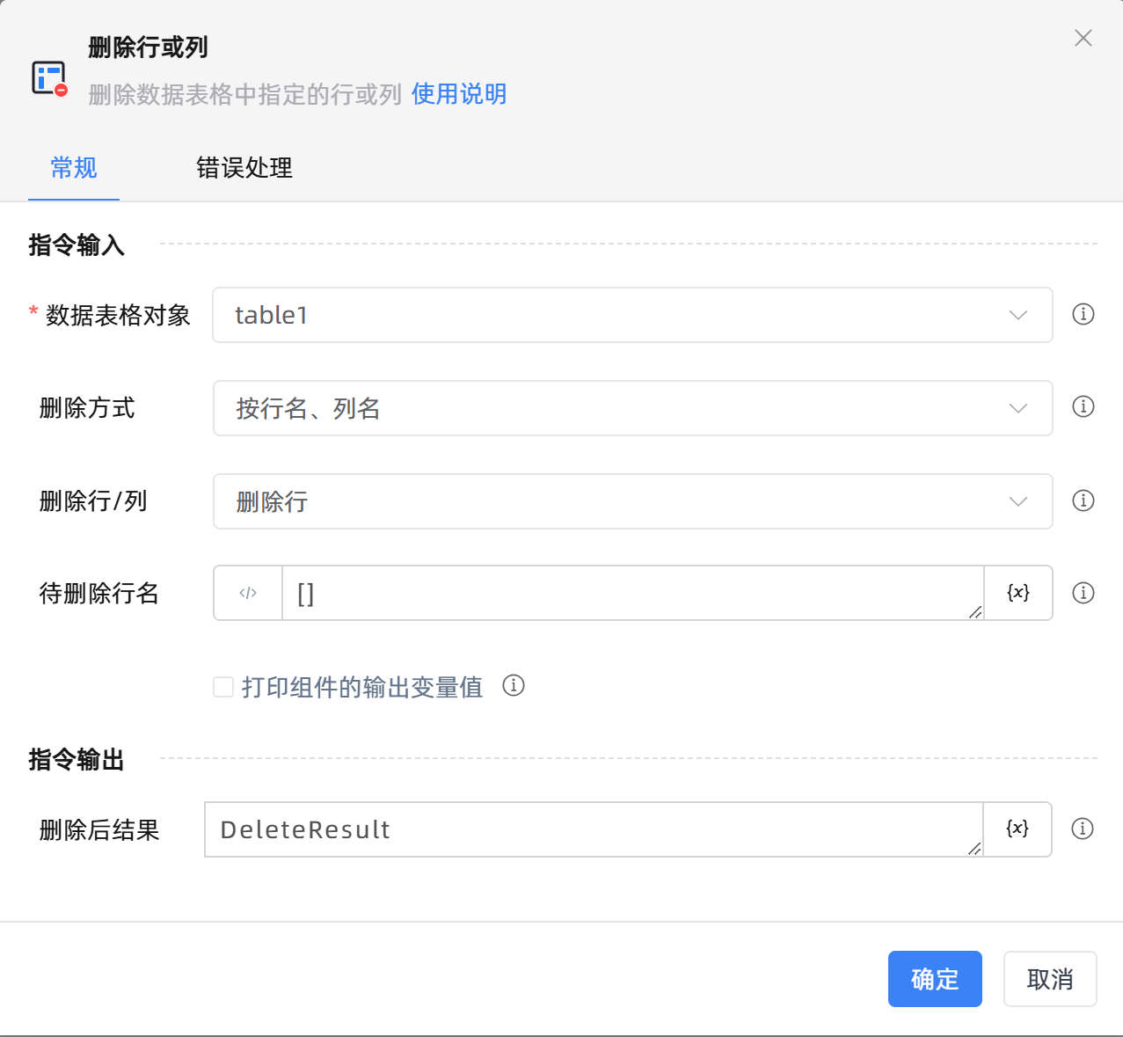Open variable picker {x} for 待删除行名
This screenshot has width=1123, height=1037.
(x=1018, y=593)
